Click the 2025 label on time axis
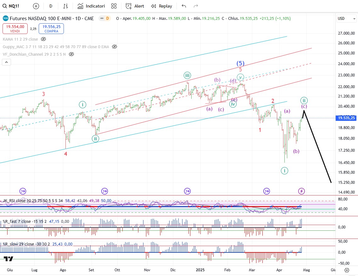 pyautogui.click(x=200, y=270)
